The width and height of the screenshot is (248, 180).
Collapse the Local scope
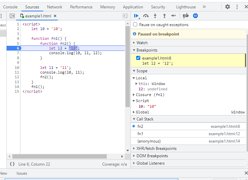click(x=134, y=78)
